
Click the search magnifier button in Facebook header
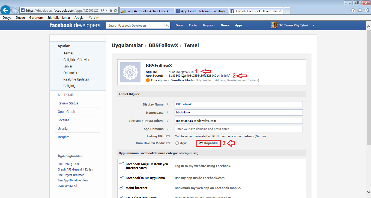tap(168, 25)
